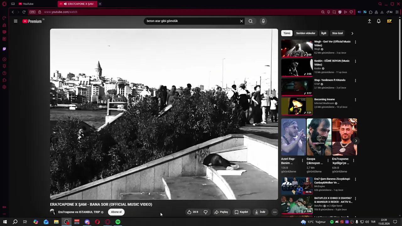
Task: Open the Azeri Rap short thumbnail
Action: click(x=293, y=137)
